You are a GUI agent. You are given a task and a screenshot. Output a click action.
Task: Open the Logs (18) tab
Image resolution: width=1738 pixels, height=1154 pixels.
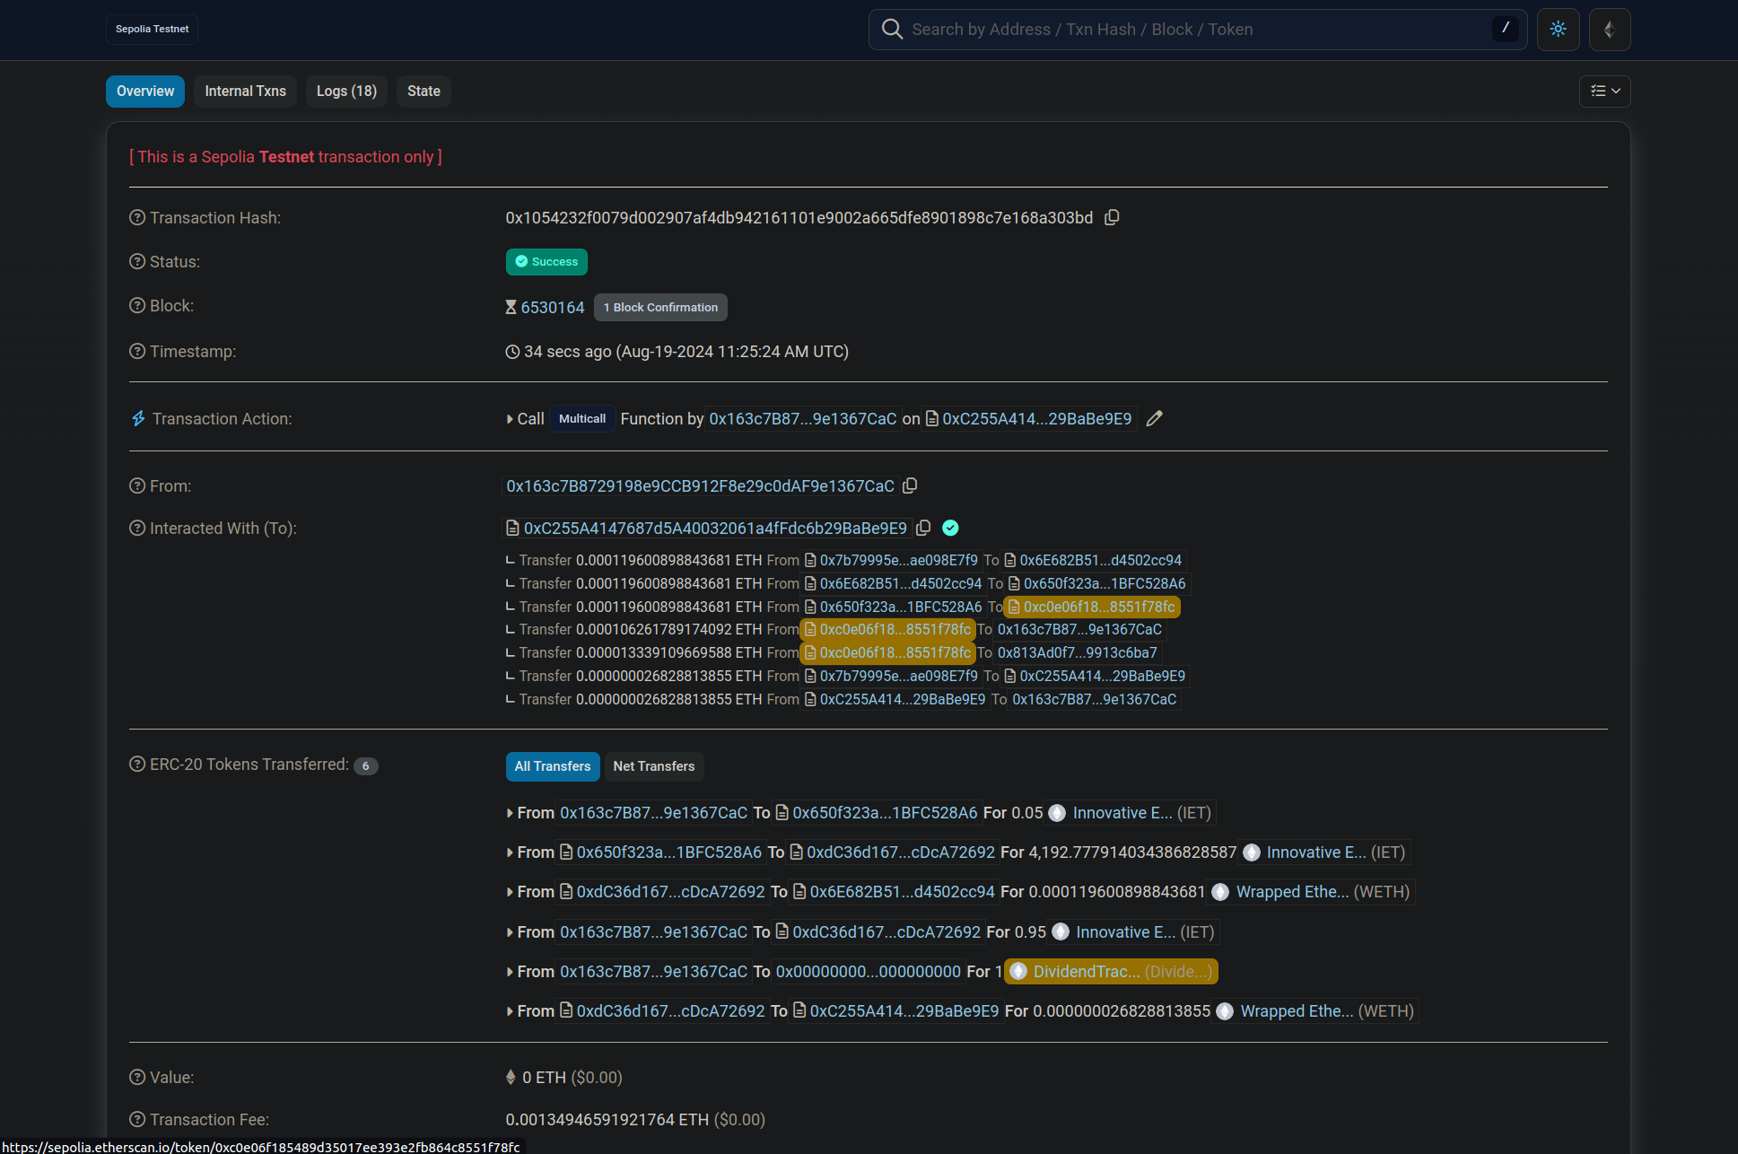[x=346, y=91]
